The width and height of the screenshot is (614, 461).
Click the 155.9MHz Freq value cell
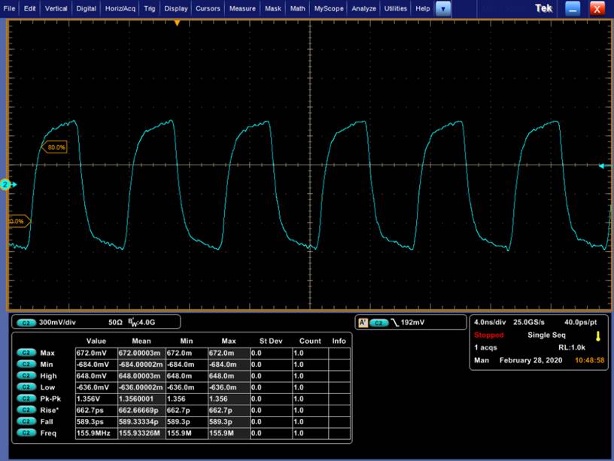96,433
